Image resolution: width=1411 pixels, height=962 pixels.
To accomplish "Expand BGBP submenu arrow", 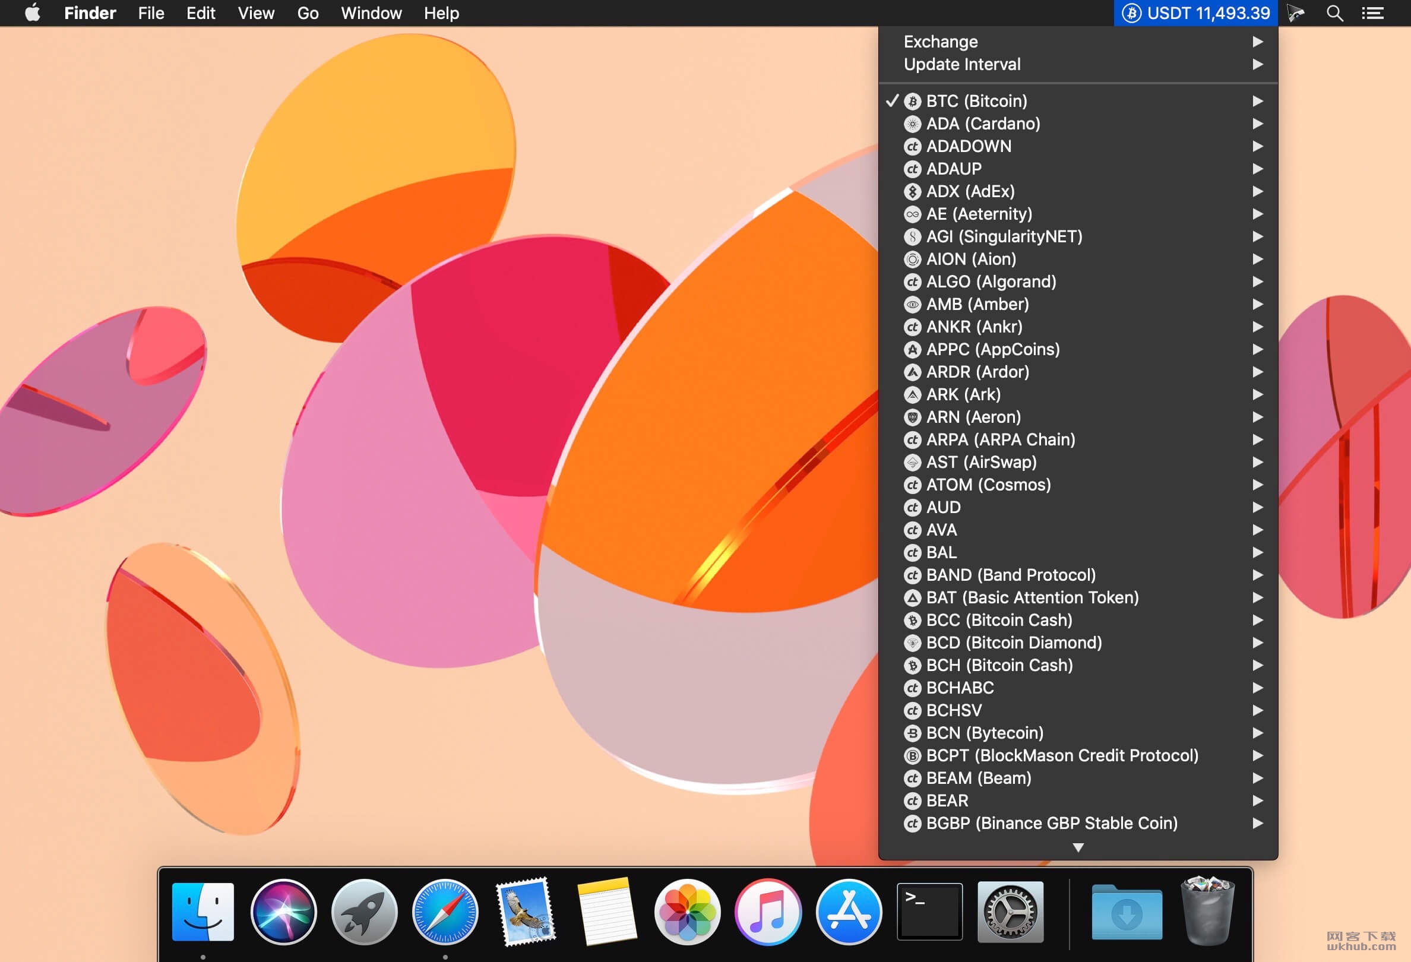I will coord(1258,823).
